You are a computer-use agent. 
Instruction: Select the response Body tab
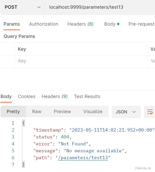pos(6,96)
